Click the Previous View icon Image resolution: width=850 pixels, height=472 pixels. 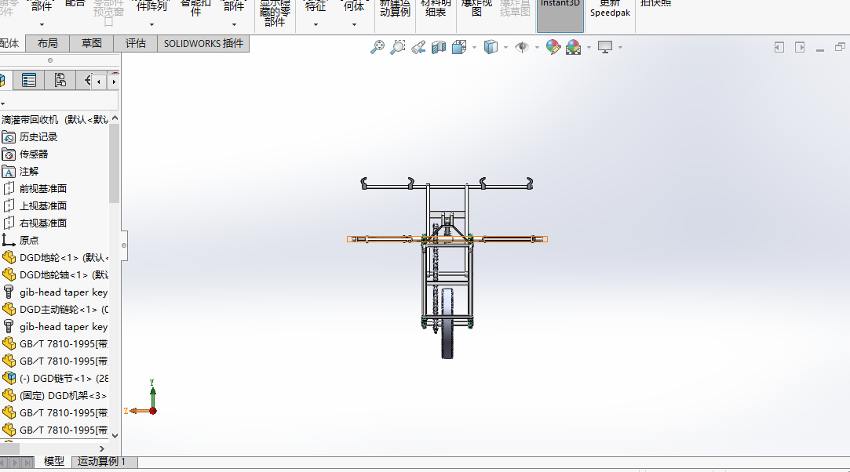[x=418, y=48]
